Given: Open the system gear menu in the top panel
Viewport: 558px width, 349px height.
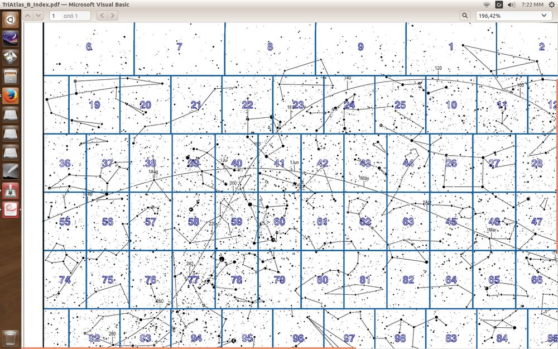Looking at the screenshot, I should pos(551,4).
